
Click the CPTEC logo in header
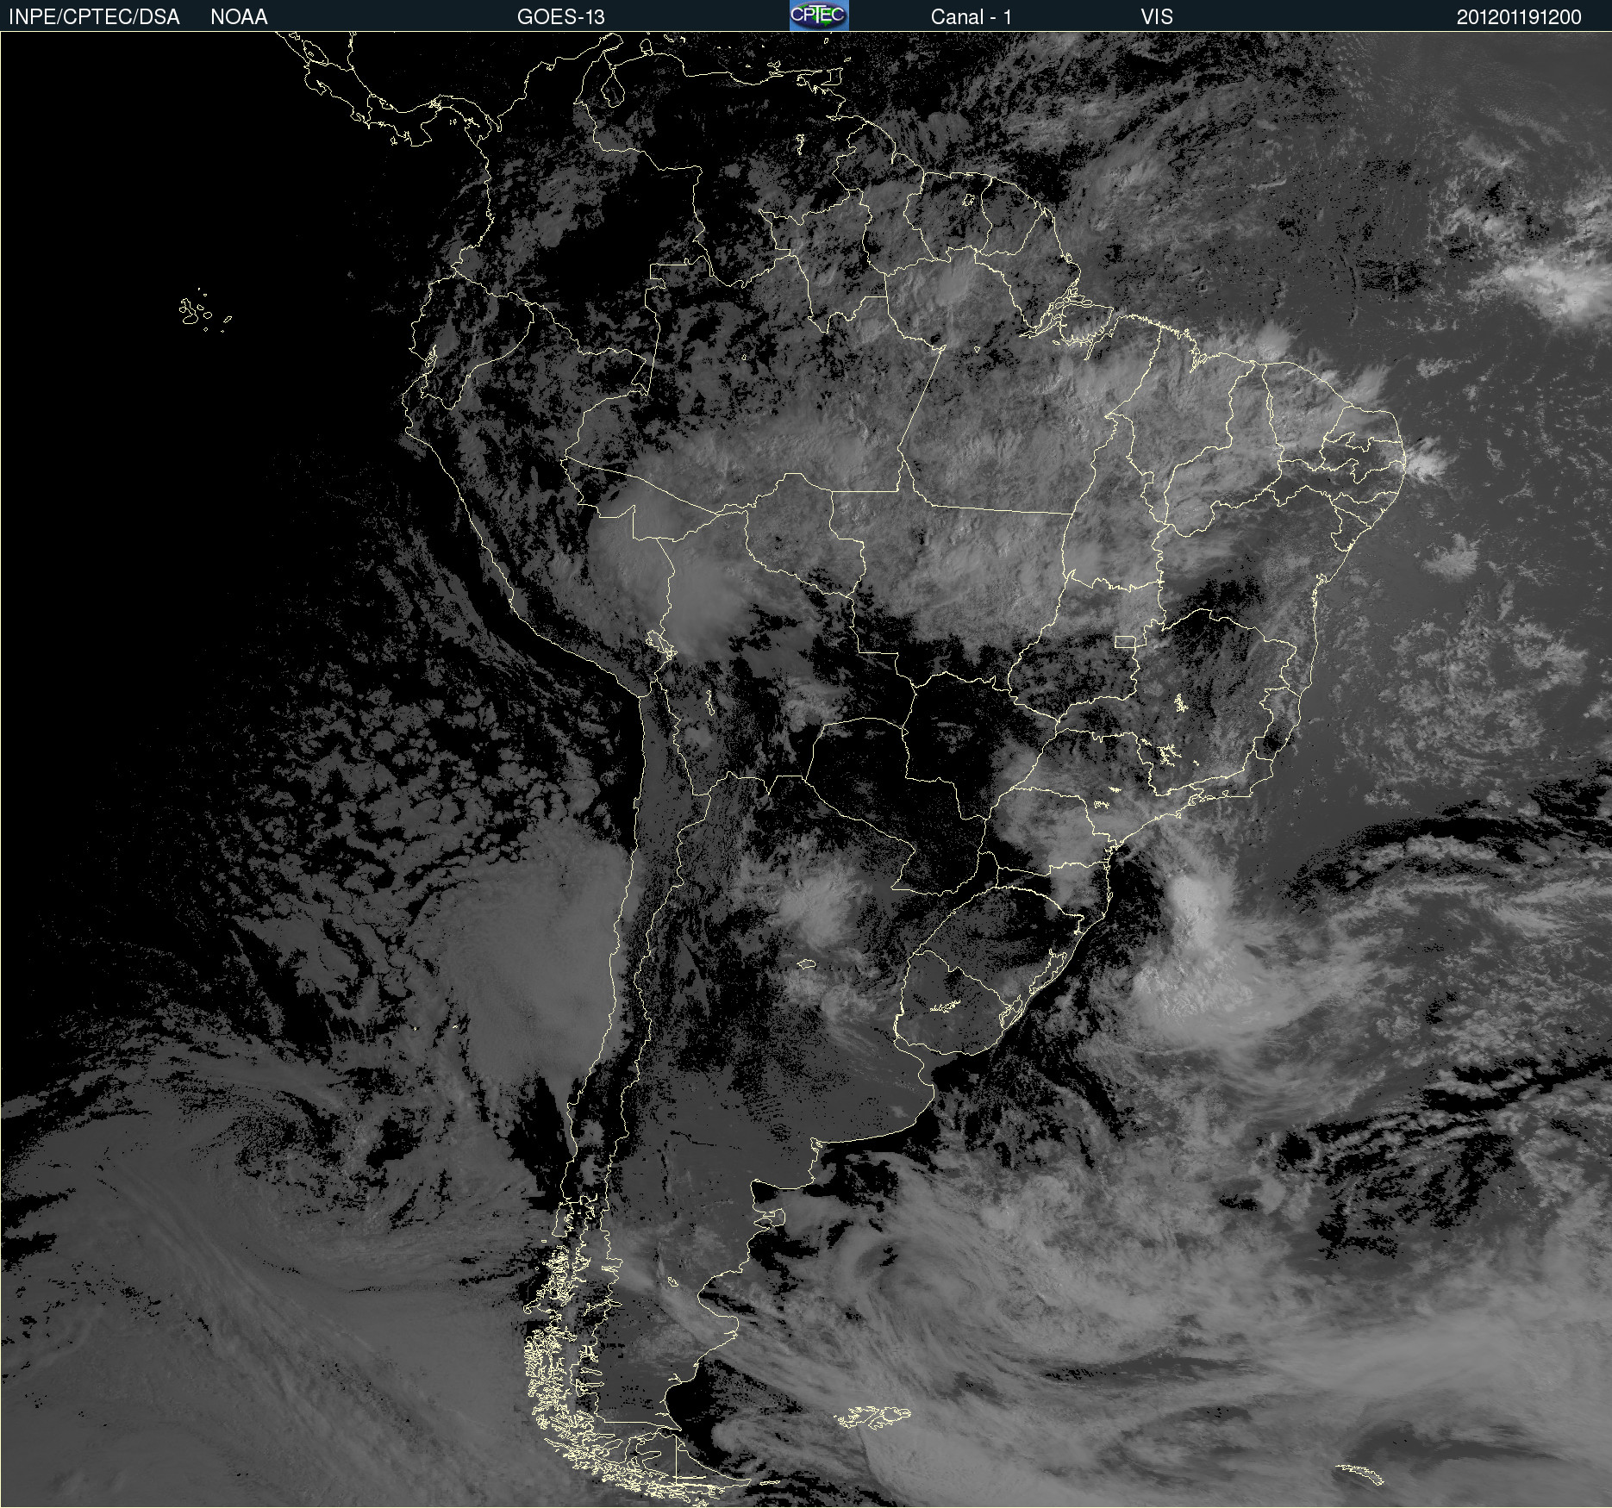819,16
